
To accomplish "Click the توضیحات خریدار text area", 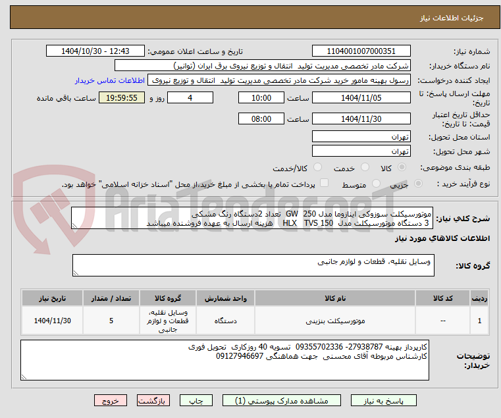I will click(x=224, y=360).
